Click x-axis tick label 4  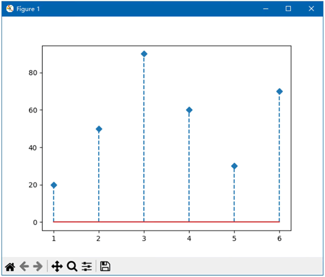[189, 239]
